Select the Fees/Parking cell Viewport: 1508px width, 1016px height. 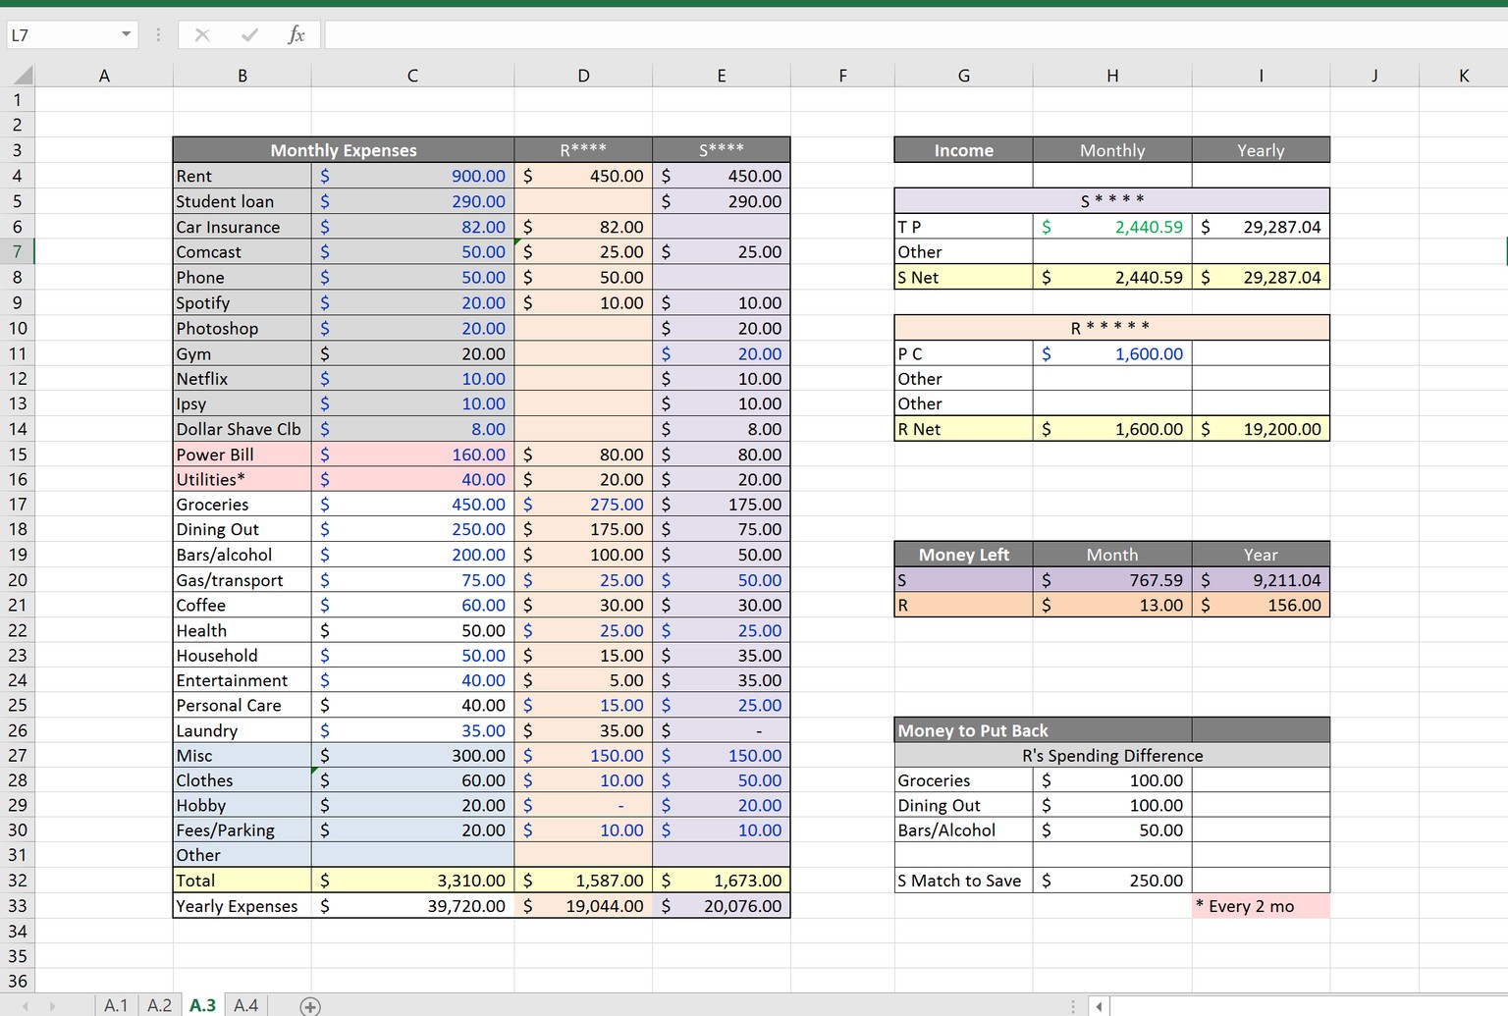(x=242, y=829)
